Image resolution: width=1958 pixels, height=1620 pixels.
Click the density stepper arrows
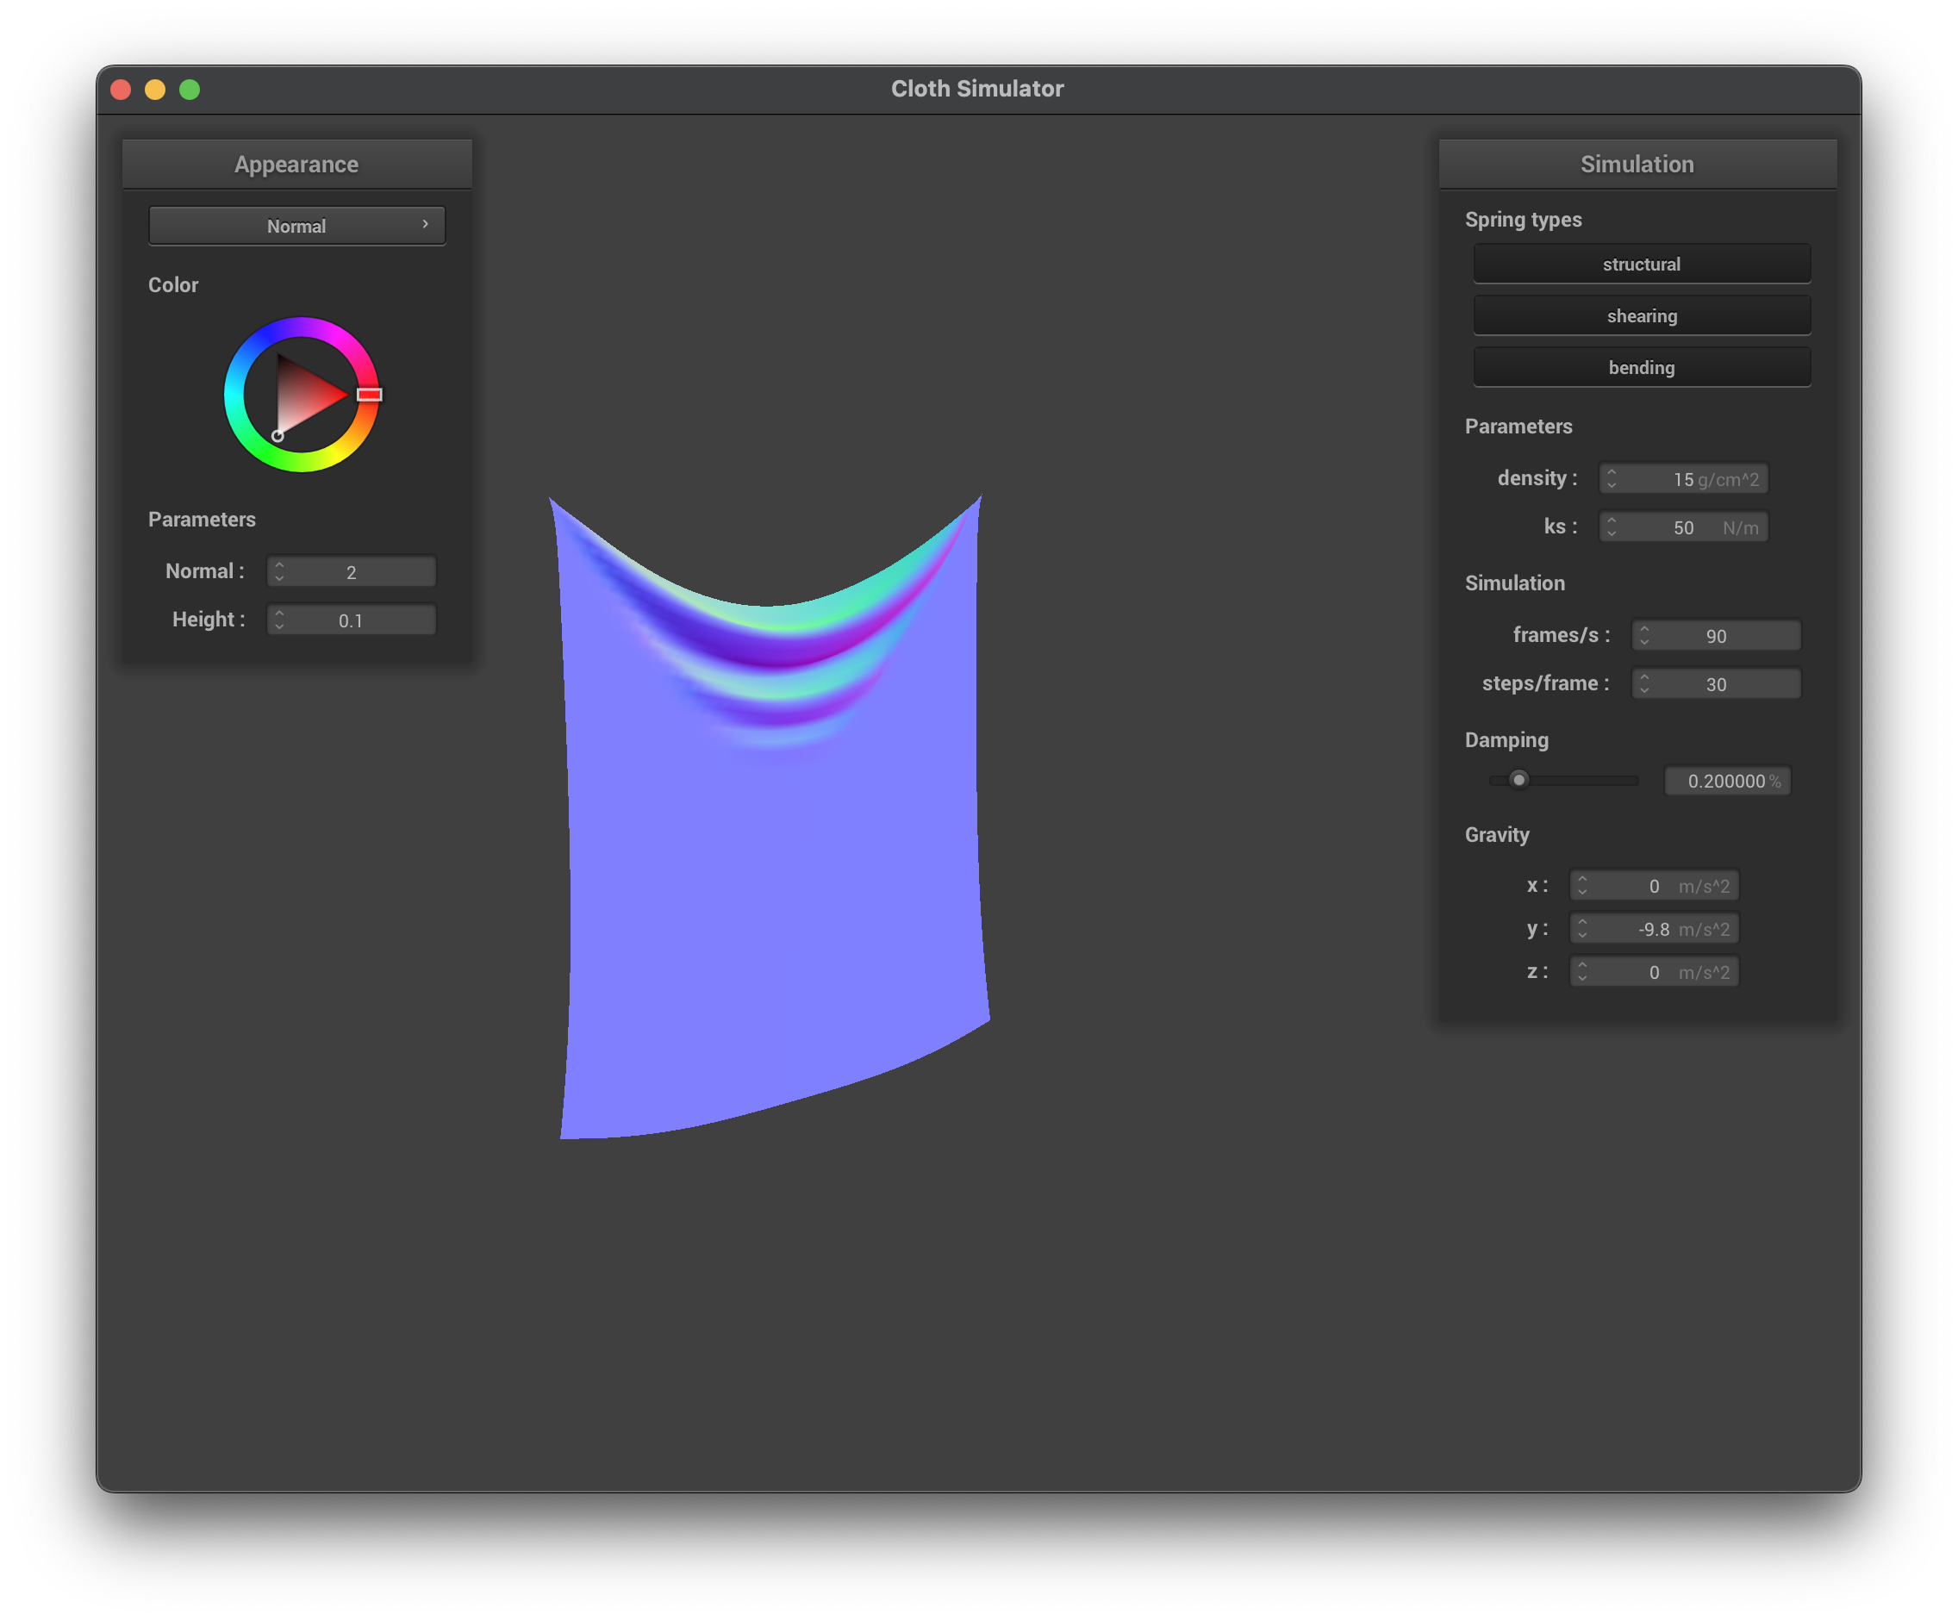[x=1612, y=479]
